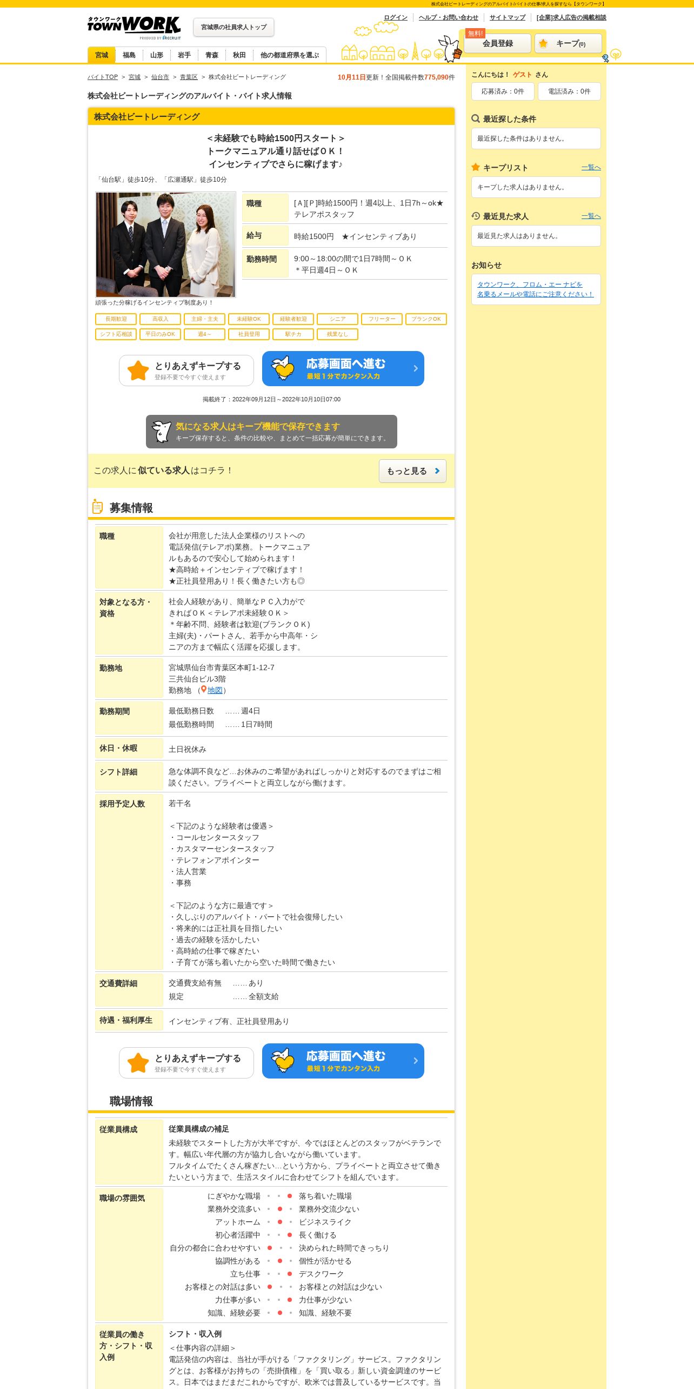
Task: Click the lower 応募画面へ進む apply button
Action: tap(343, 1061)
